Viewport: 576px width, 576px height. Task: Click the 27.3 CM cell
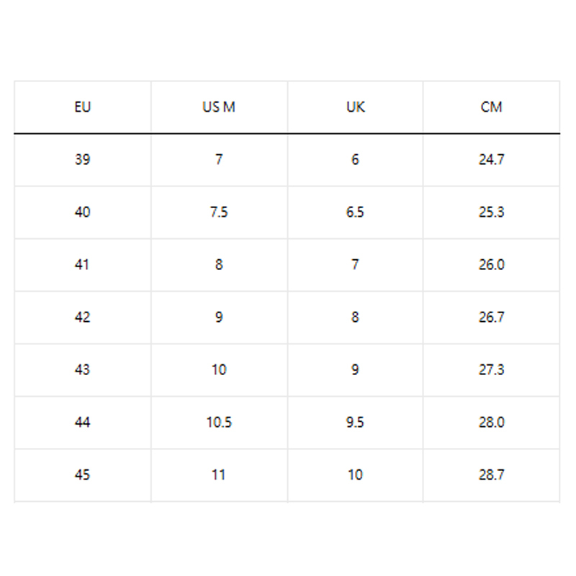point(491,370)
